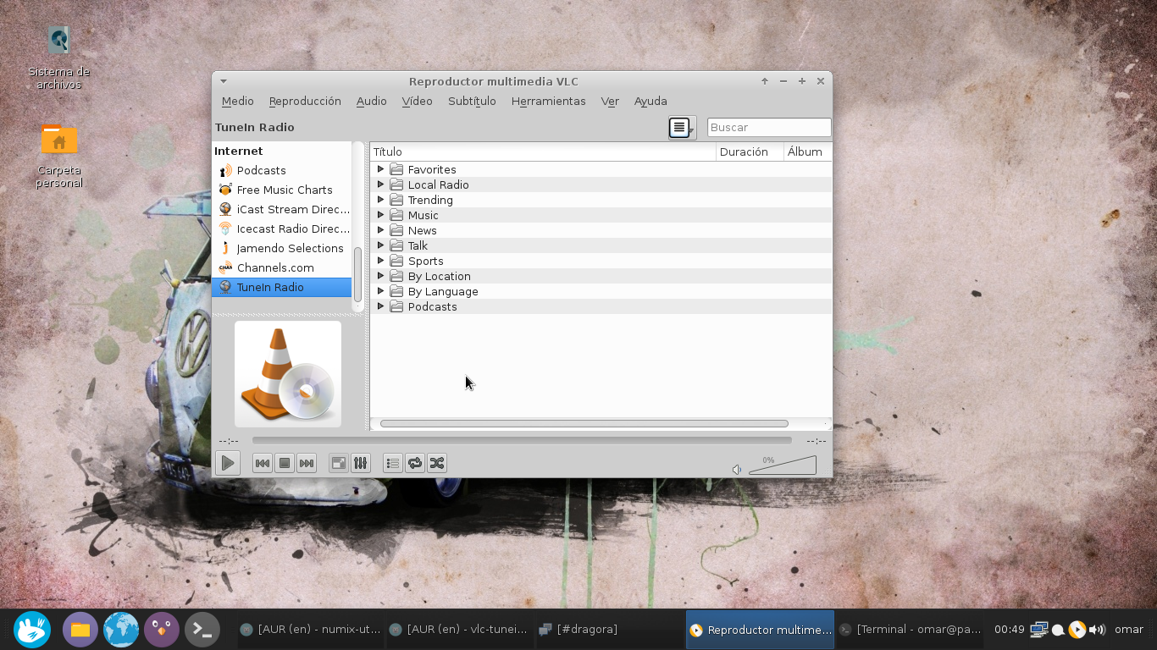
Task: Toggle the playlist view button
Action: point(392,463)
